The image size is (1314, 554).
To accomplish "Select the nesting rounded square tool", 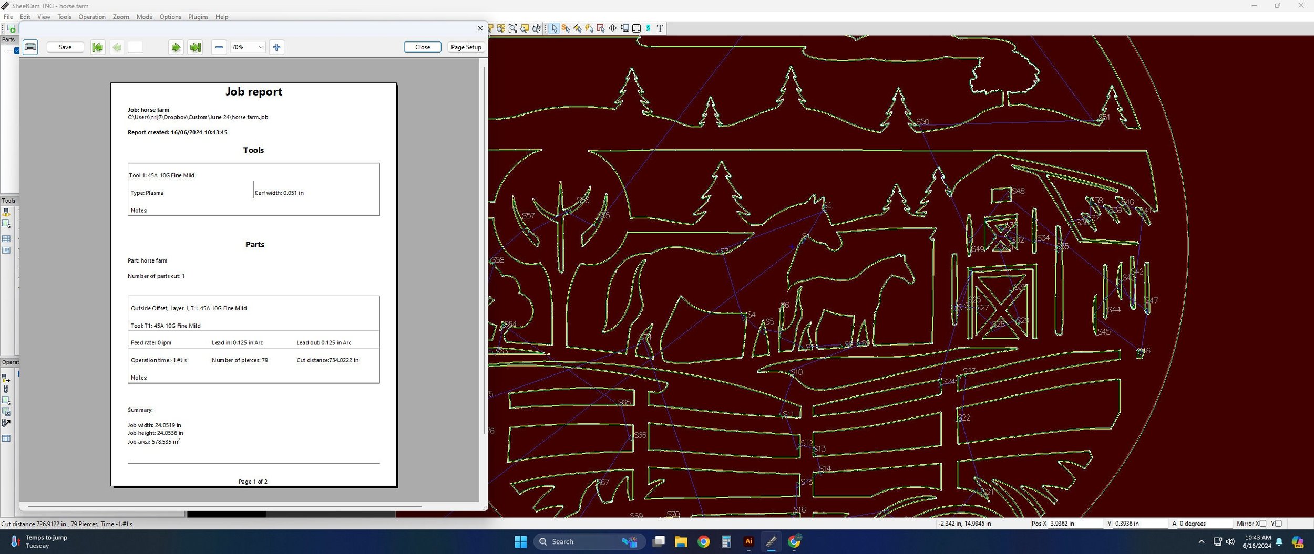I will click(637, 28).
